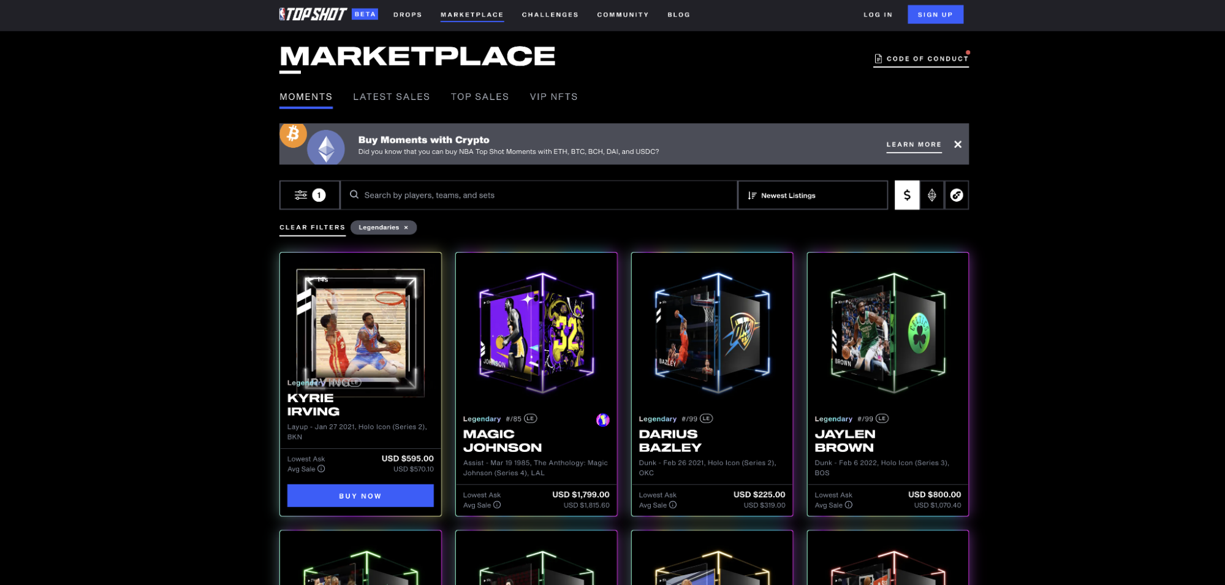This screenshot has height=585, width=1225.
Task: Click the "KYRIE IRVING" player name
Action: click(313, 405)
